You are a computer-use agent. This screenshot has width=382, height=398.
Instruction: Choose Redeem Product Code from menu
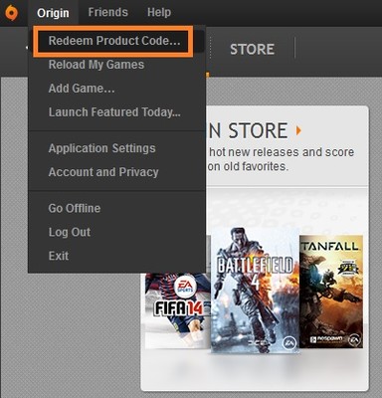pyautogui.click(x=114, y=41)
